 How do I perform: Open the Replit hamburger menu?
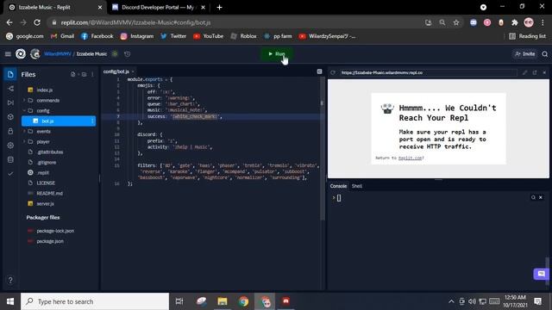tap(8, 53)
